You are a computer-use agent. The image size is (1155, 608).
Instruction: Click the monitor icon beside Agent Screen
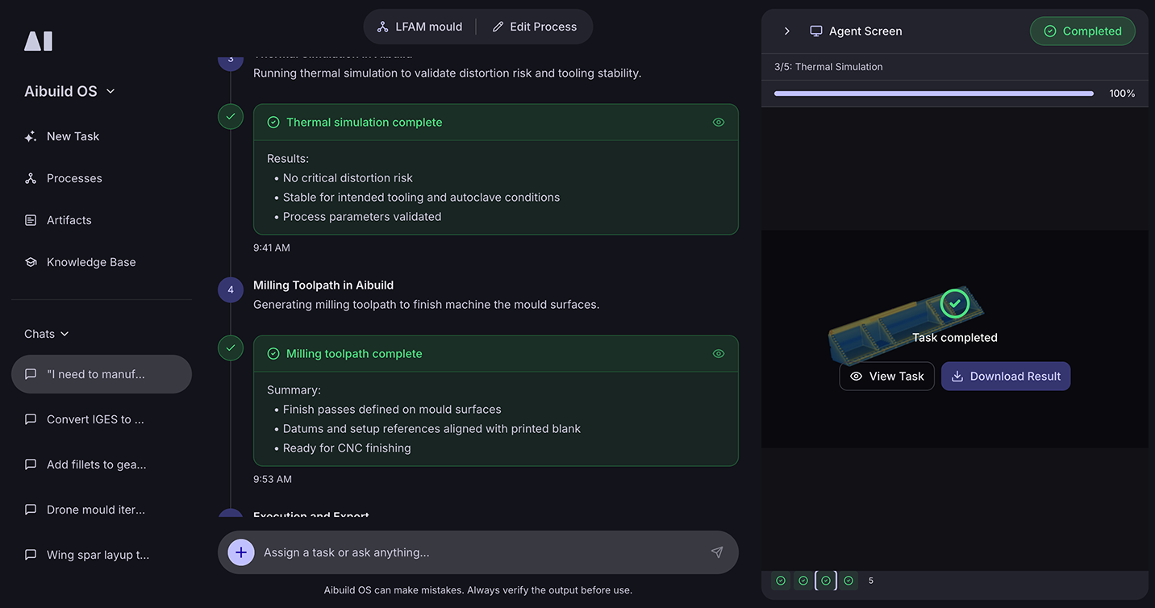pyautogui.click(x=816, y=31)
